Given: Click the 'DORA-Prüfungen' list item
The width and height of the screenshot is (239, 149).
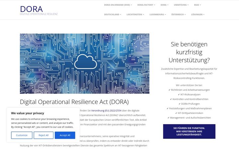Looking at the screenshot, I should point(189,104).
